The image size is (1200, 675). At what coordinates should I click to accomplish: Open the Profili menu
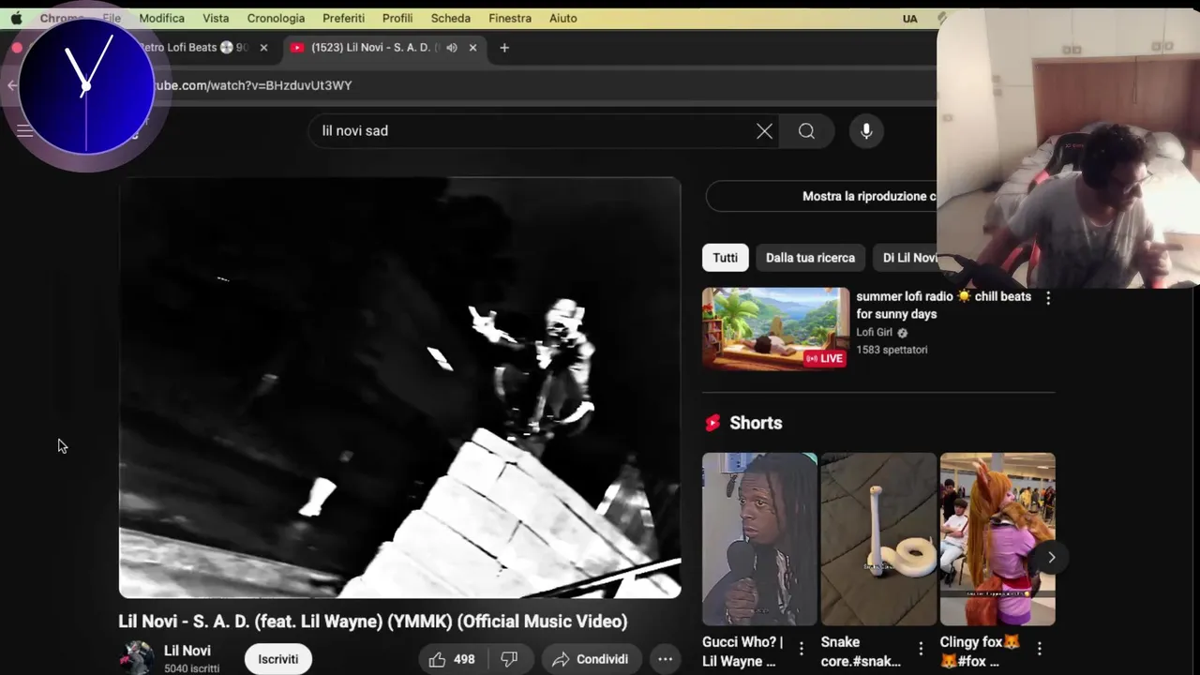397,18
